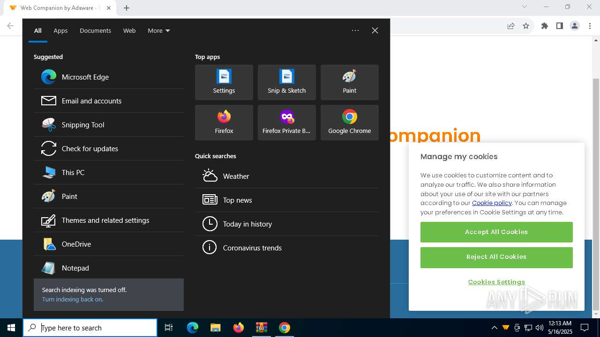The height and width of the screenshot is (337, 600).
Task: Open Cookies Settings link
Action: (496, 282)
